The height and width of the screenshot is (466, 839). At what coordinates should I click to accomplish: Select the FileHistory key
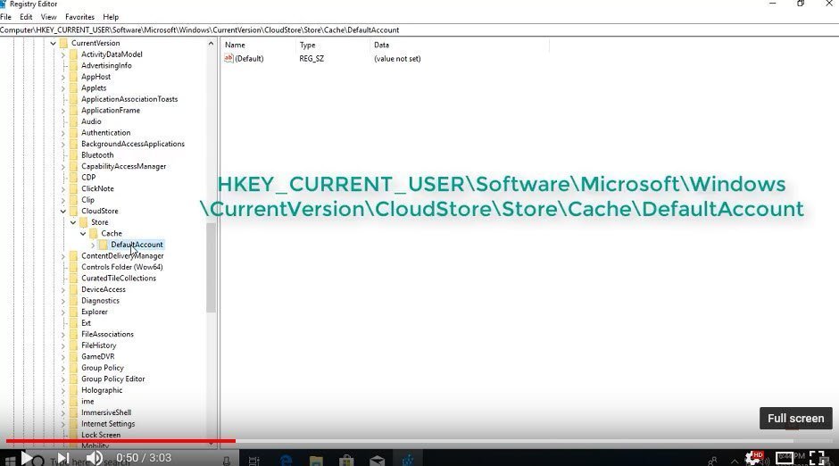98,345
